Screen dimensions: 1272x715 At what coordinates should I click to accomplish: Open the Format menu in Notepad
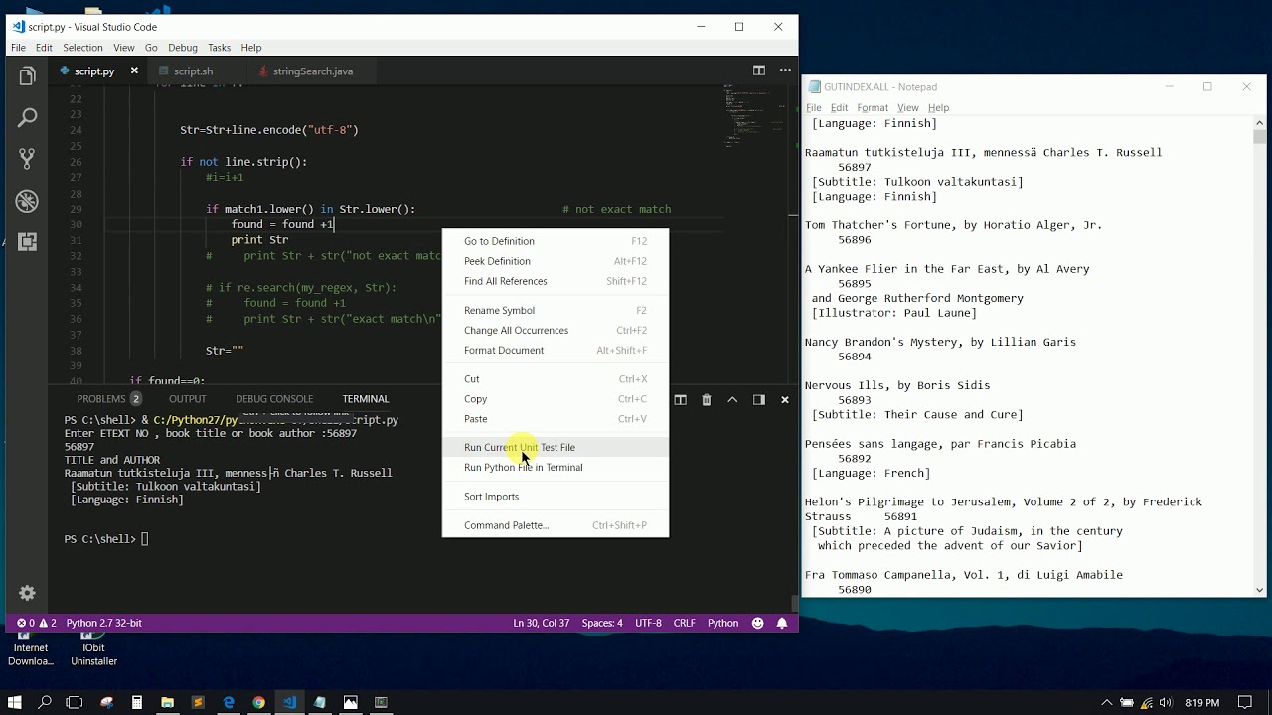(873, 107)
